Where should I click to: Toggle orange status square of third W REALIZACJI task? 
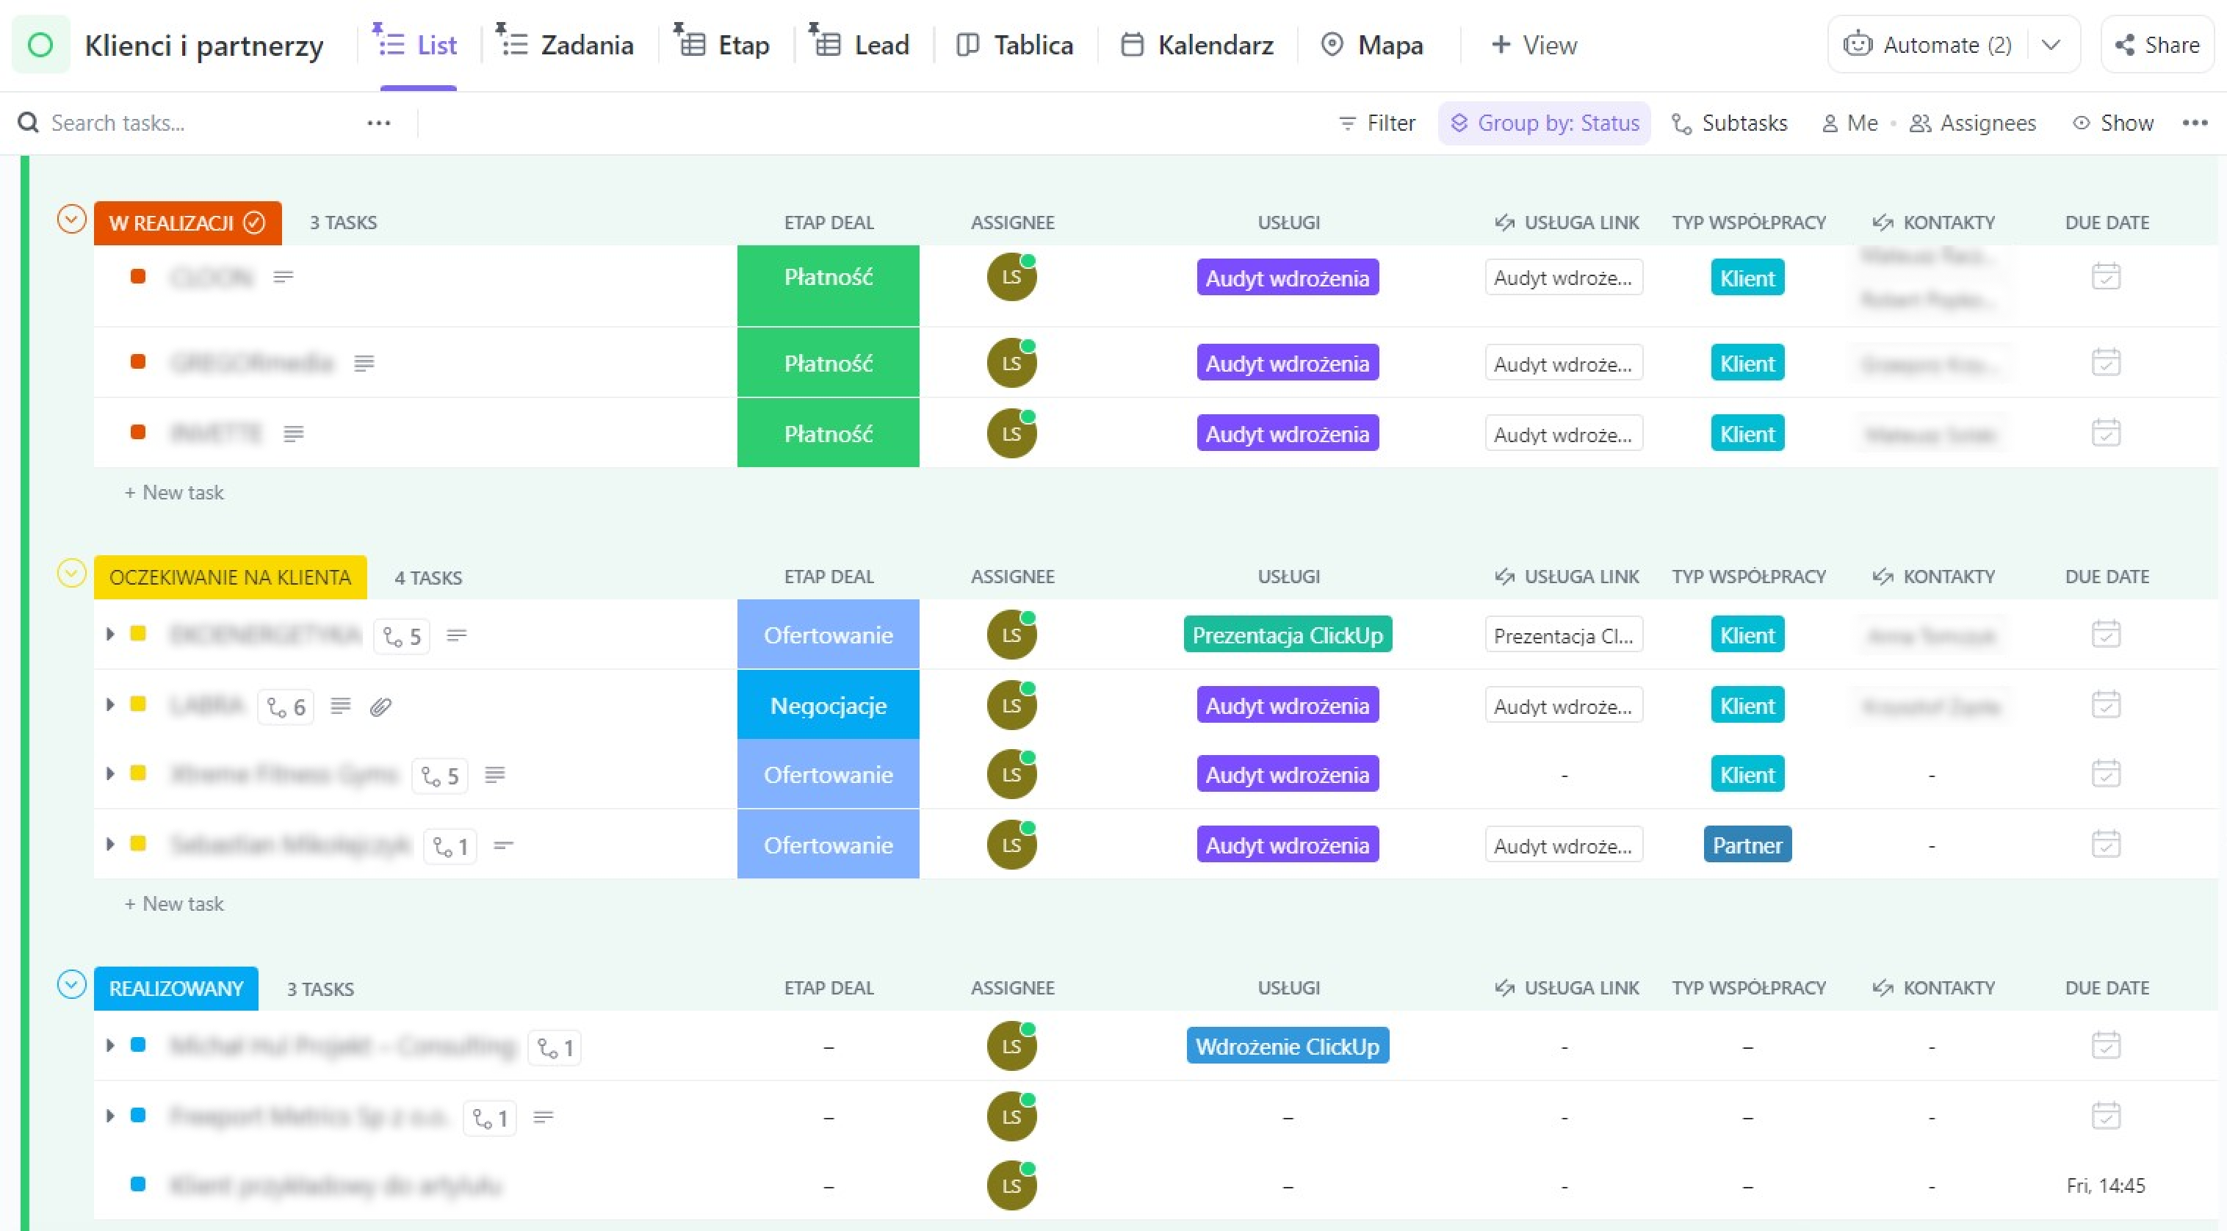[137, 431]
